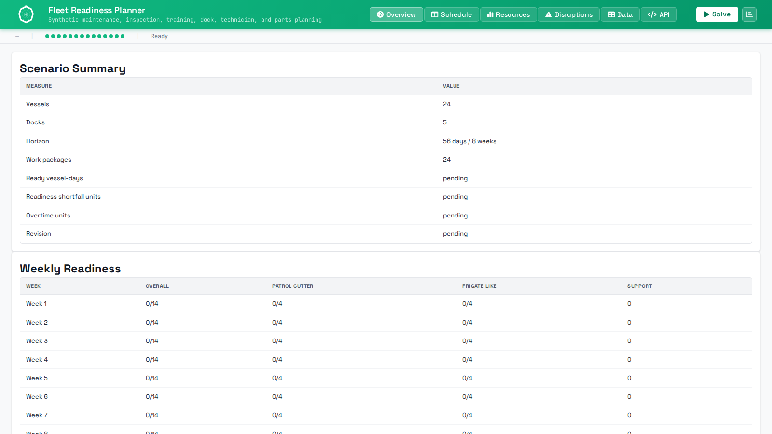The height and width of the screenshot is (434, 772).
Task: Click the Resources bar chart icon
Action: (x=490, y=14)
